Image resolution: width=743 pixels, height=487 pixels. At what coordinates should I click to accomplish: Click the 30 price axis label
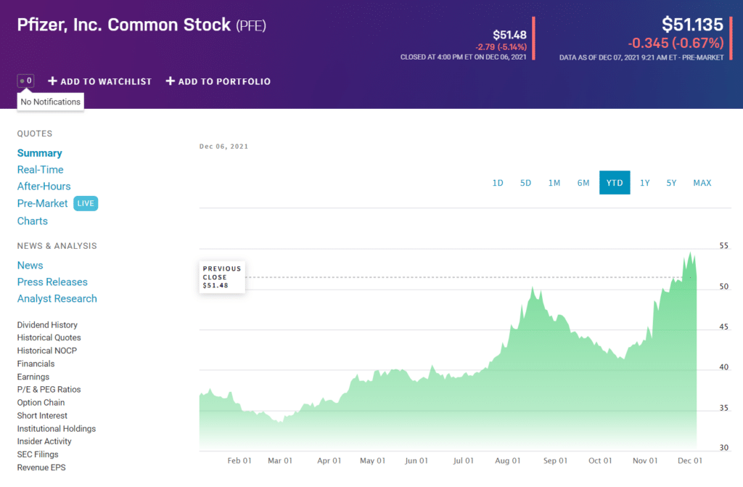(x=723, y=448)
